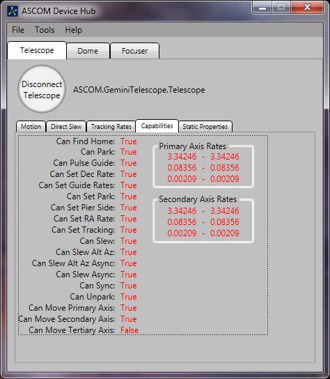Click the Can Find Home label
The height and width of the screenshot is (379, 330).
click(x=86, y=141)
